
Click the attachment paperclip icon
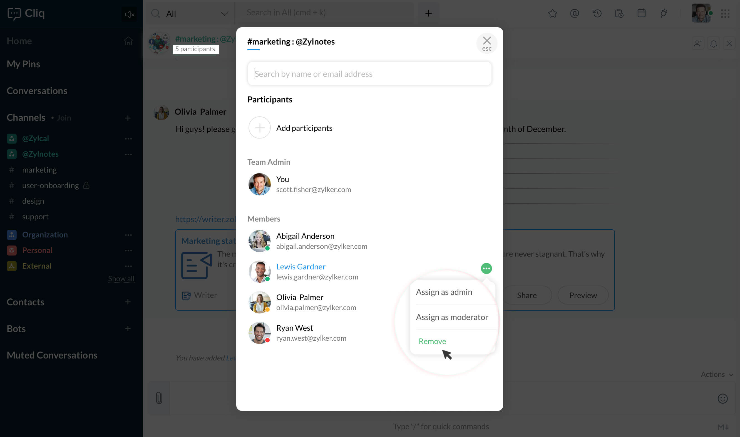click(159, 398)
